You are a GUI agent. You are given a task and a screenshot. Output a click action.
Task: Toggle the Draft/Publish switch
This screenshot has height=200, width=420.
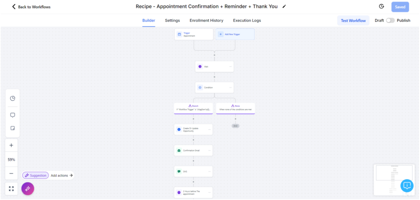tap(390, 20)
